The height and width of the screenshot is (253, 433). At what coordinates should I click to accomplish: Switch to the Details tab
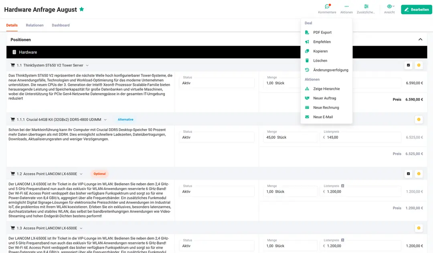12,25
